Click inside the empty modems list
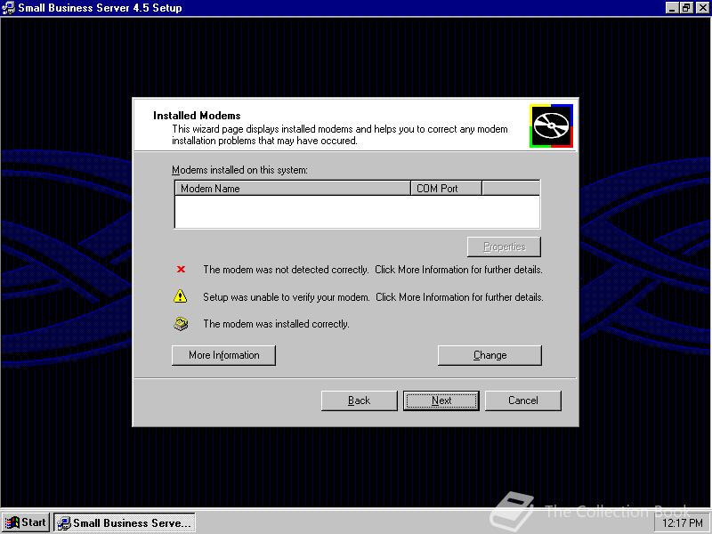The height and width of the screenshot is (534, 712). (358, 212)
